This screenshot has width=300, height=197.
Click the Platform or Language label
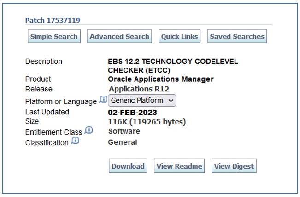tap(61, 101)
